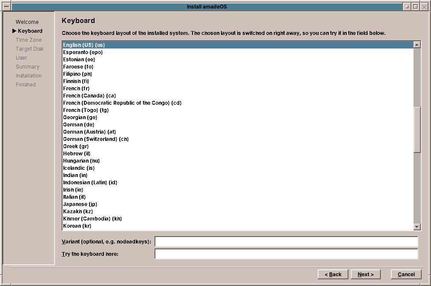Pick French (Canada) (ca) layout
Image resolution: width=431 pixels, height=286 pixels.
click(x=238, y=96)
